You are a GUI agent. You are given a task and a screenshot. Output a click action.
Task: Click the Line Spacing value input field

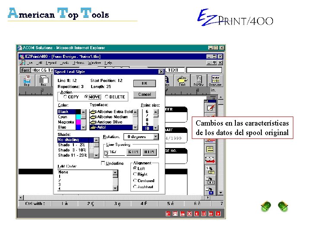coord(114,152)
